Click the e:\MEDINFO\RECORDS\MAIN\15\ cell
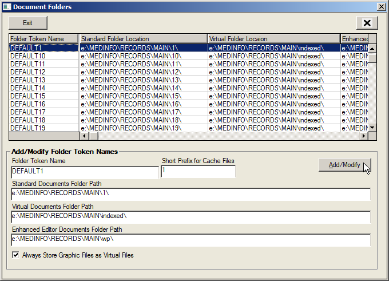Viewport: 389px width, 281px height. click(144, 96)
